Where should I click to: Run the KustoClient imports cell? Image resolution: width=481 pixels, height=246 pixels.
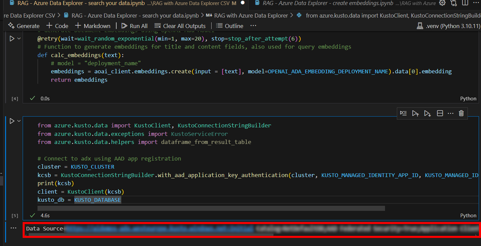(x=12, y=121)
